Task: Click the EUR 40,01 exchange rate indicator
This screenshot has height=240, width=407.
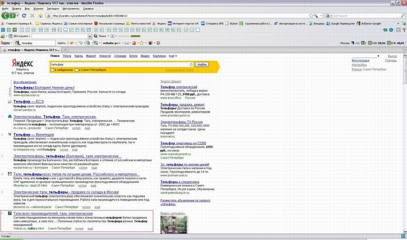Action: [396, 43]
